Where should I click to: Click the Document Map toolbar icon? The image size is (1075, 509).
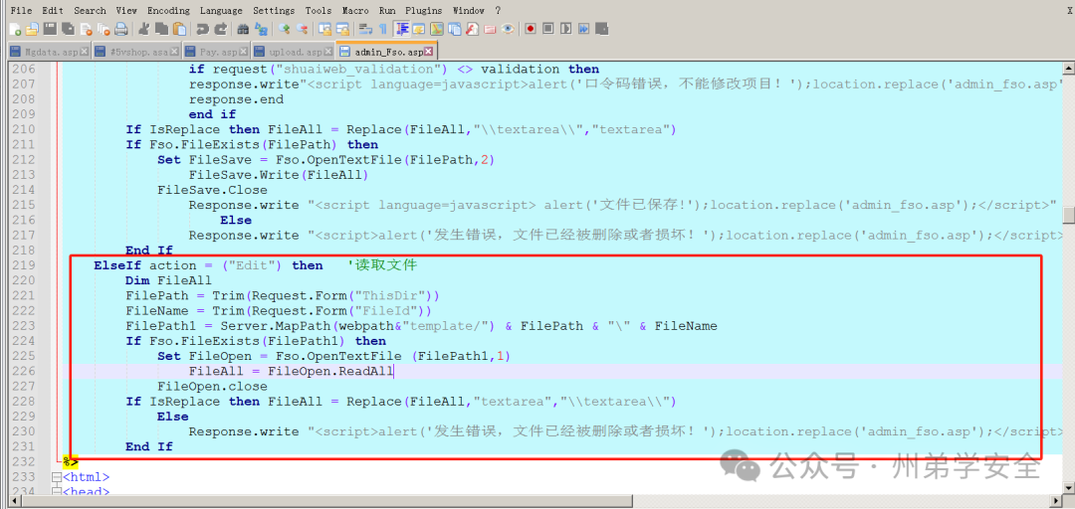[x=437, y=29]
